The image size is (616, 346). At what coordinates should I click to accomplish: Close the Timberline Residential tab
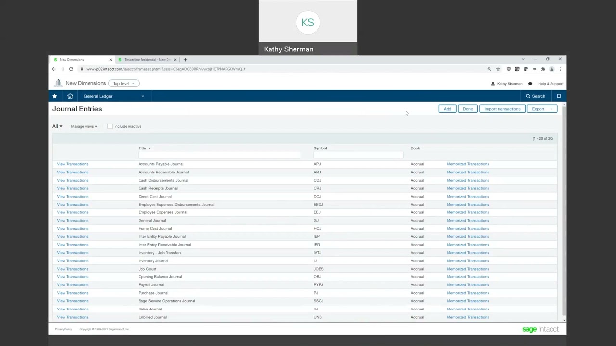175,60
